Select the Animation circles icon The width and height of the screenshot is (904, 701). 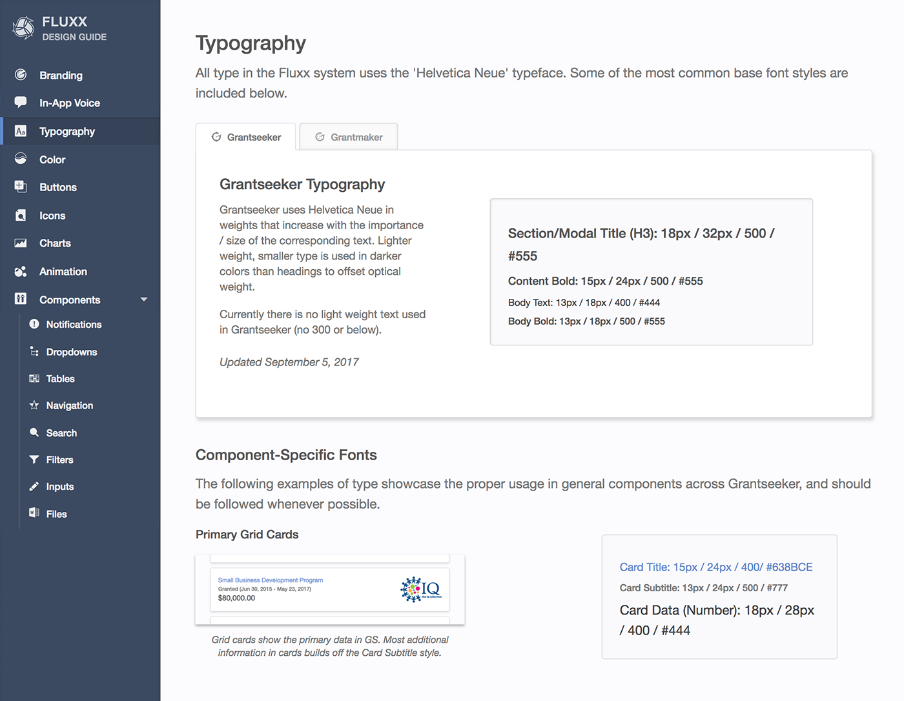pos(21,272)
